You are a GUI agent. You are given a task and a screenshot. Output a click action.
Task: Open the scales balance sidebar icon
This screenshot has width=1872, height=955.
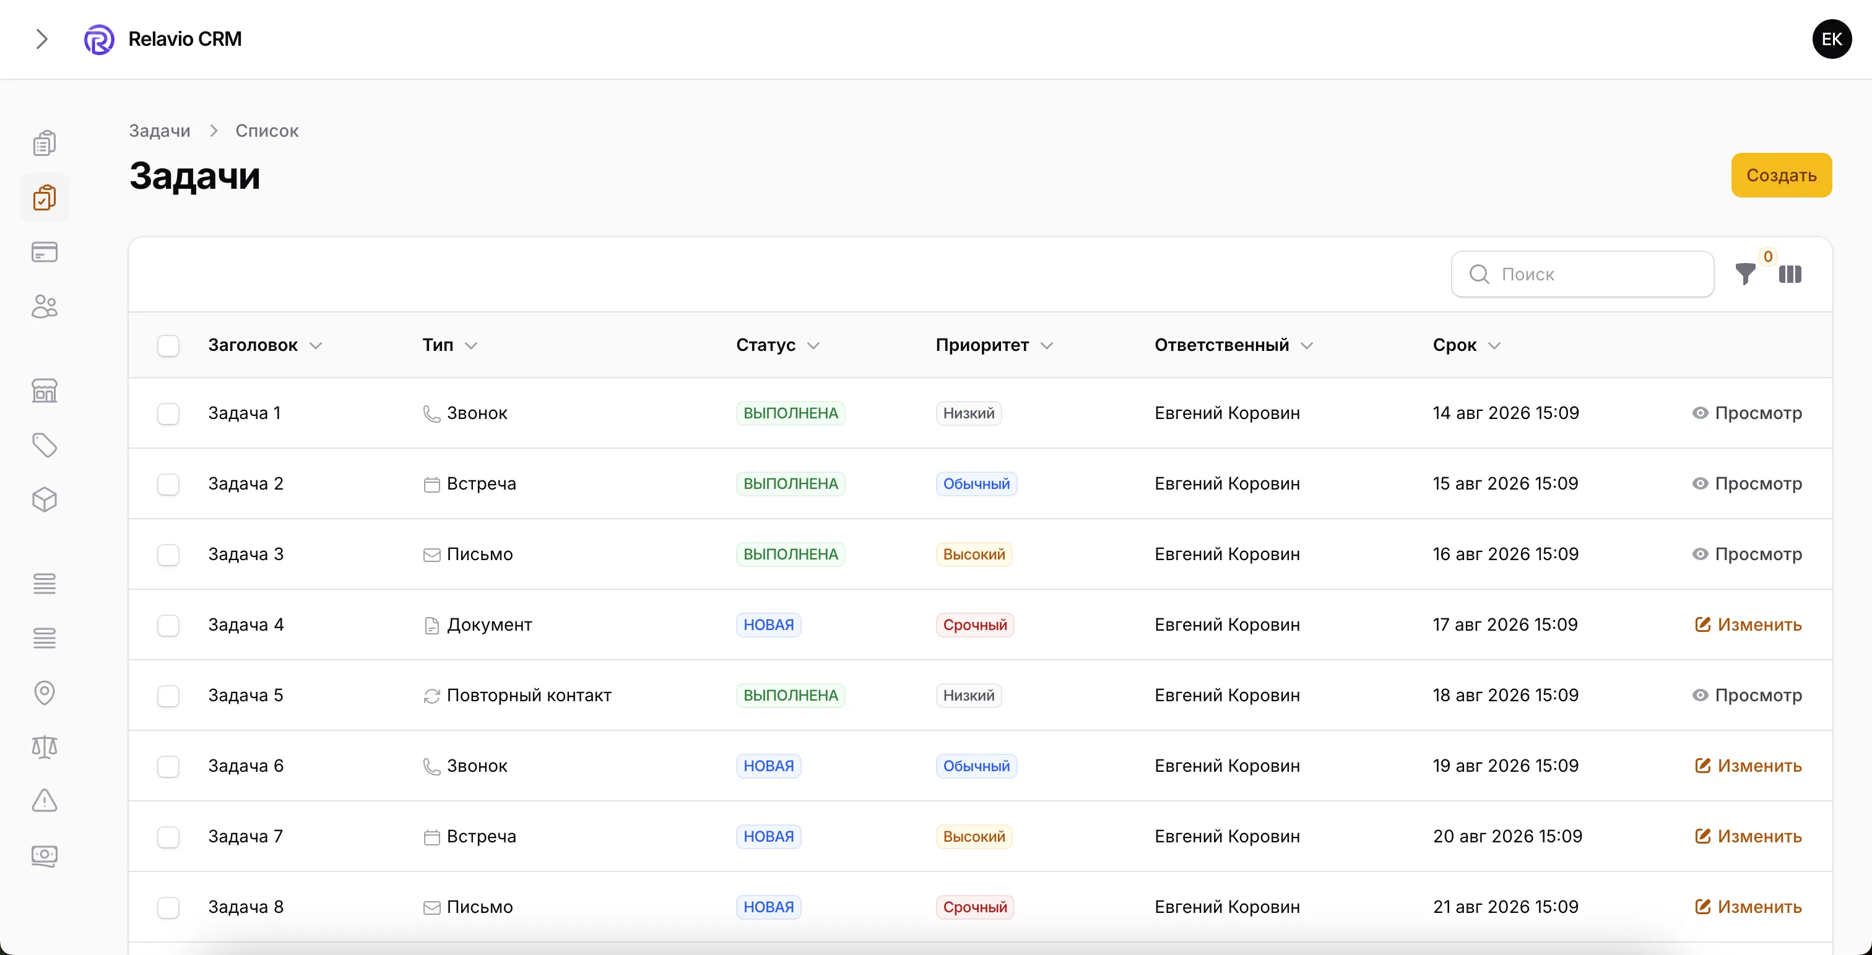(x=45, y=747)
